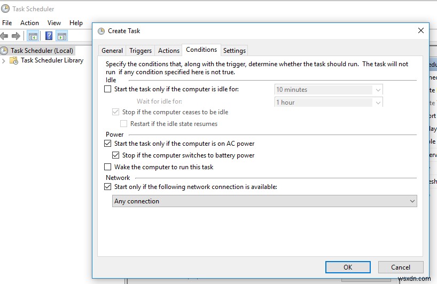
Task: Uncheck Stop if computer switches to battery power
Action: pos(115,155)
